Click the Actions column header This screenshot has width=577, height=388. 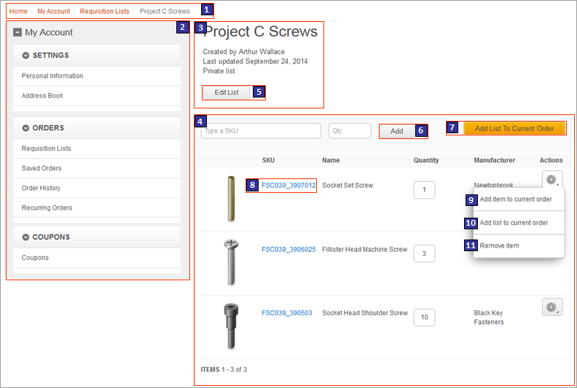coord(552,160)
